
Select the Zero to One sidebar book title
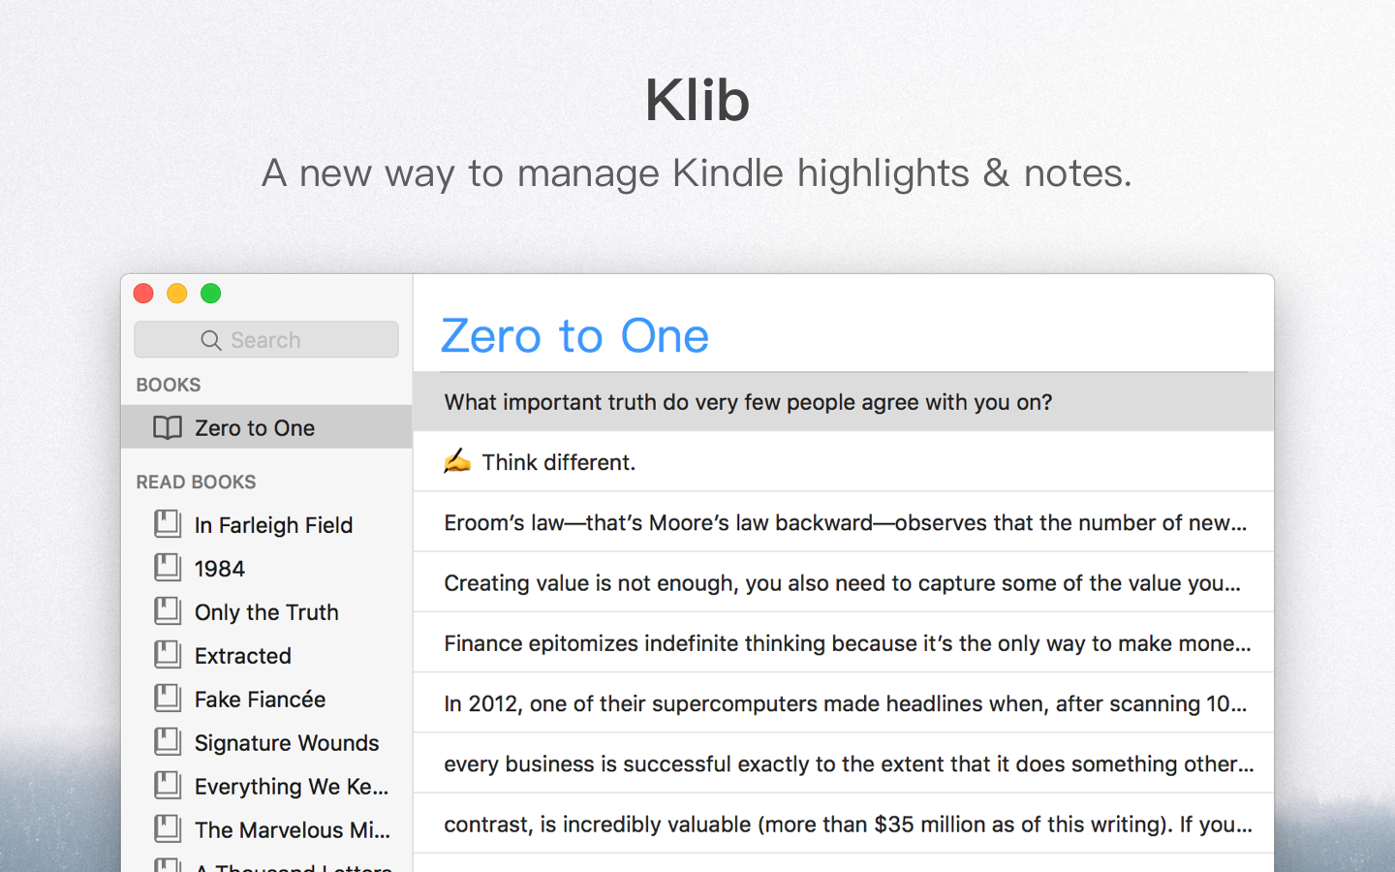255,427
